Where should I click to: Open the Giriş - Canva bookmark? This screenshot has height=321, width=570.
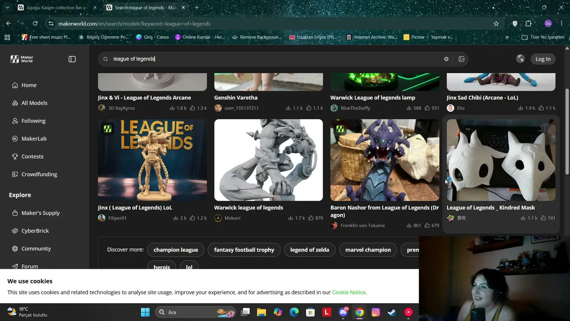coord(152,37)
